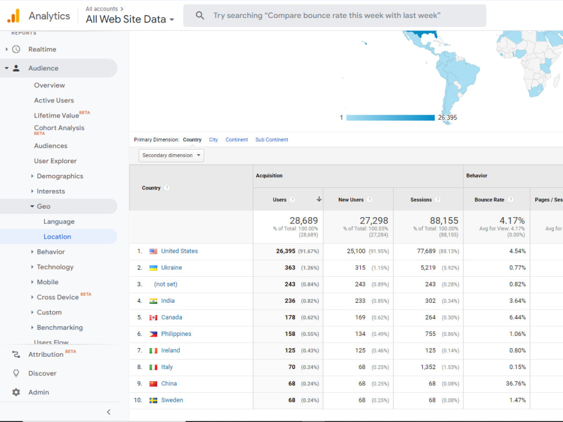Switch primary dimension to Continent

coord(236,140)
